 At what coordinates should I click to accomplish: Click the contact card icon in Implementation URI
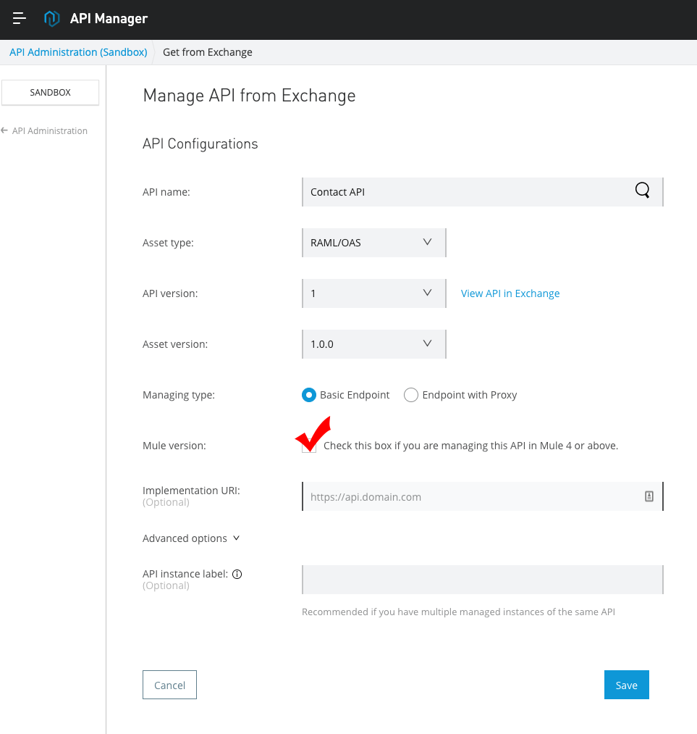coord(649,496)
